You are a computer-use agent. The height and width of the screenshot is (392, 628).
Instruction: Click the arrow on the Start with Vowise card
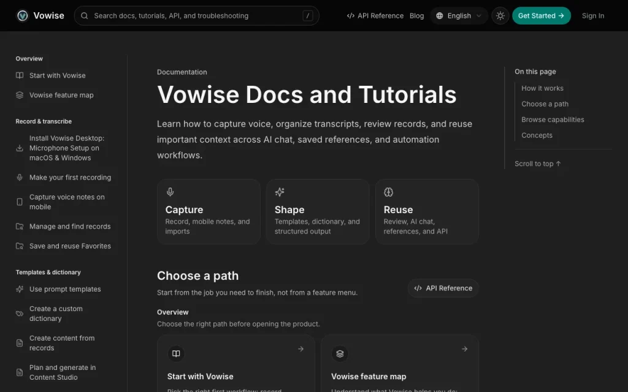pos(301,349)
